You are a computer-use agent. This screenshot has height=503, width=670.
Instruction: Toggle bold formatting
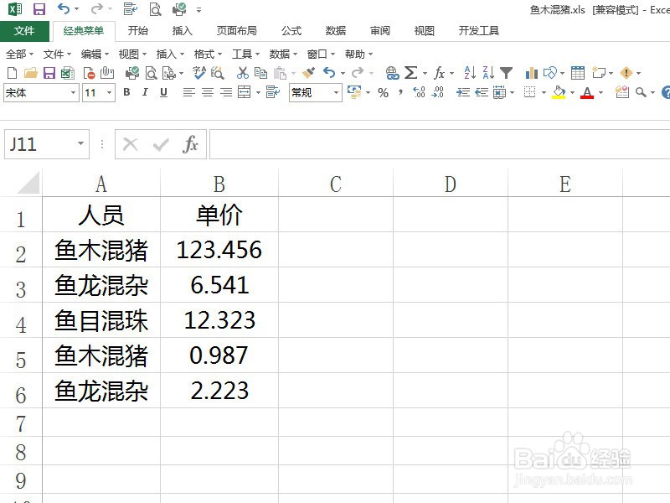126,93
